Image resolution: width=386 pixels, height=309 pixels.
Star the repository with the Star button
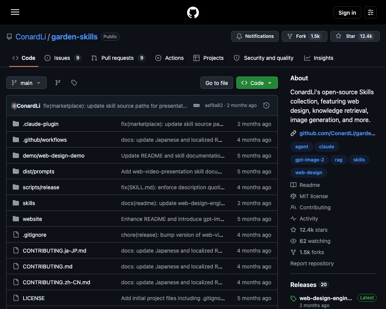coord(355,36)
